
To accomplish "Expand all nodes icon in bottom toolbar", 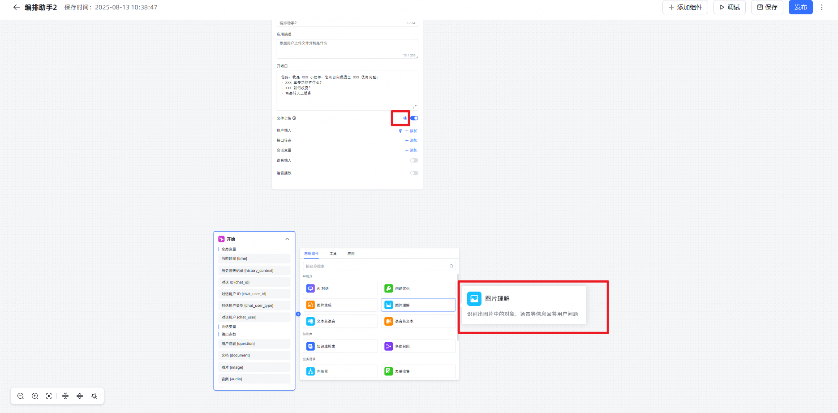I will pos(80,396).
